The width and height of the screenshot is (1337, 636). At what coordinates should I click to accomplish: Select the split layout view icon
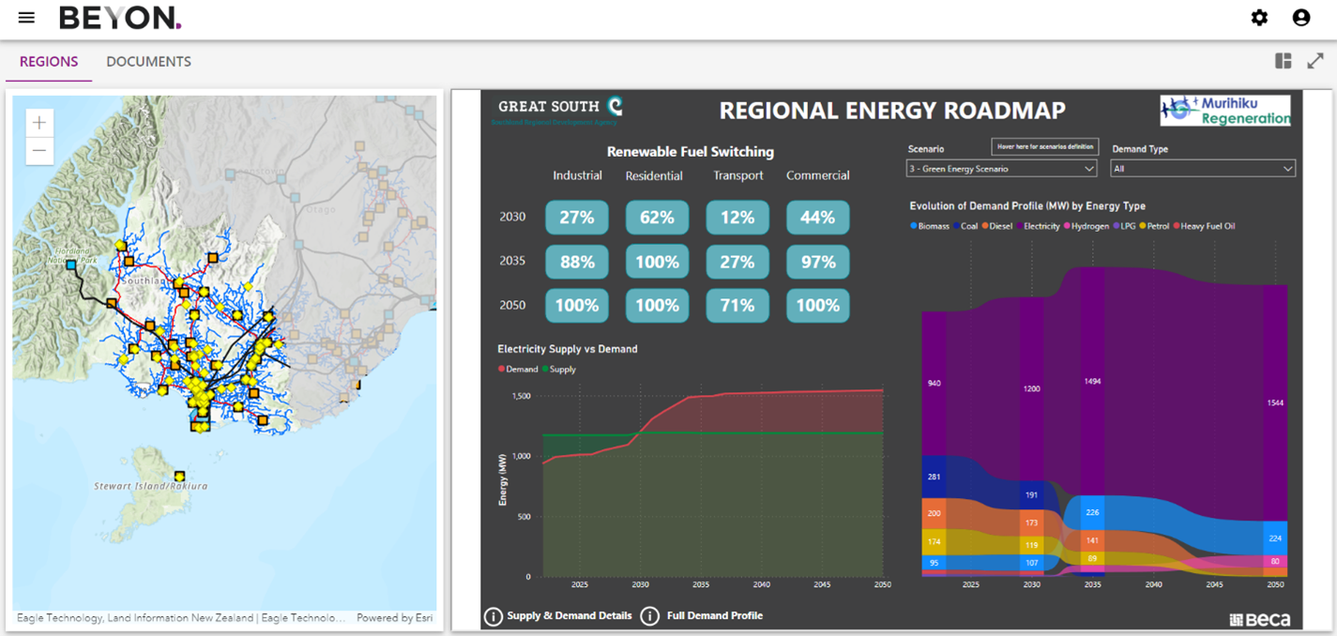coord(1283,60)
